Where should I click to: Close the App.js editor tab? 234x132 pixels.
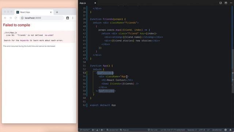[95, 3]
